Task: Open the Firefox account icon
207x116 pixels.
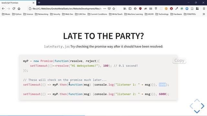Action: point(135,9)
